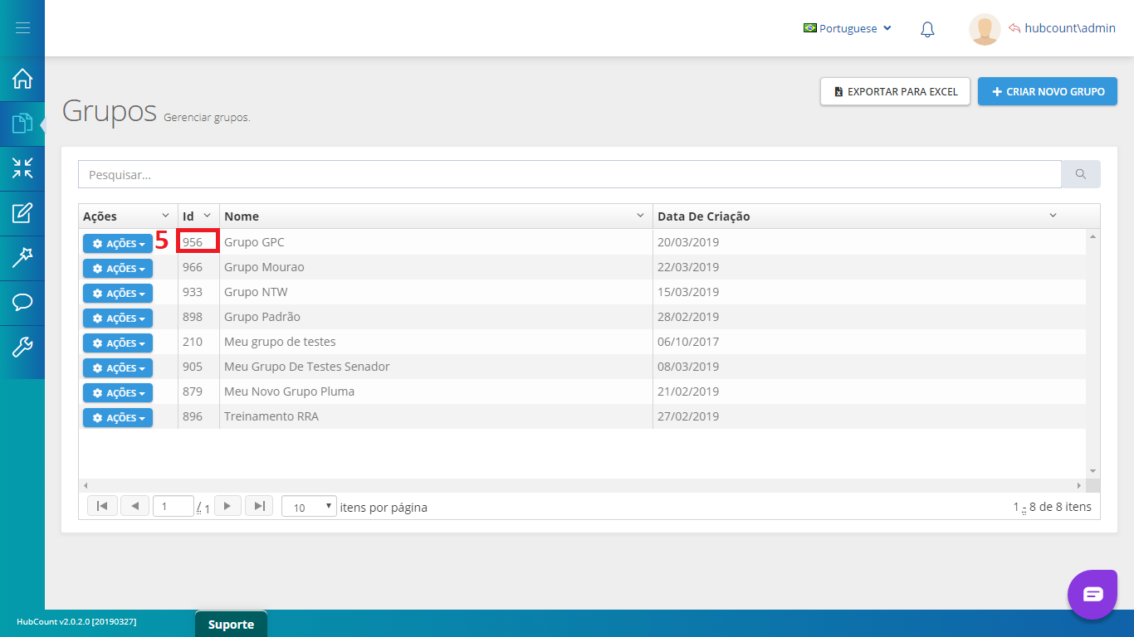
Task: Select Meu Grupo De Testes Senador cell
Action: pos(436,367)
